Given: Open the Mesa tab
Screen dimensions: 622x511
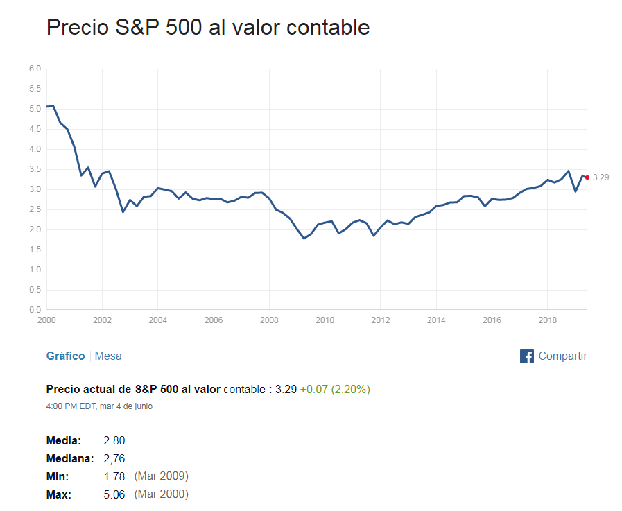Looking at the screenshot, I should 108,356.
